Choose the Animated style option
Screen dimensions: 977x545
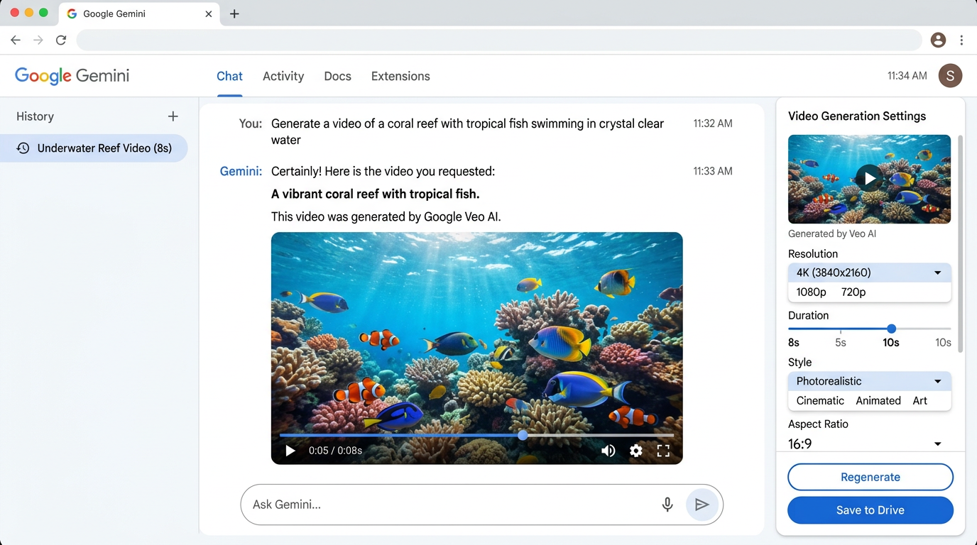[878, 400]
